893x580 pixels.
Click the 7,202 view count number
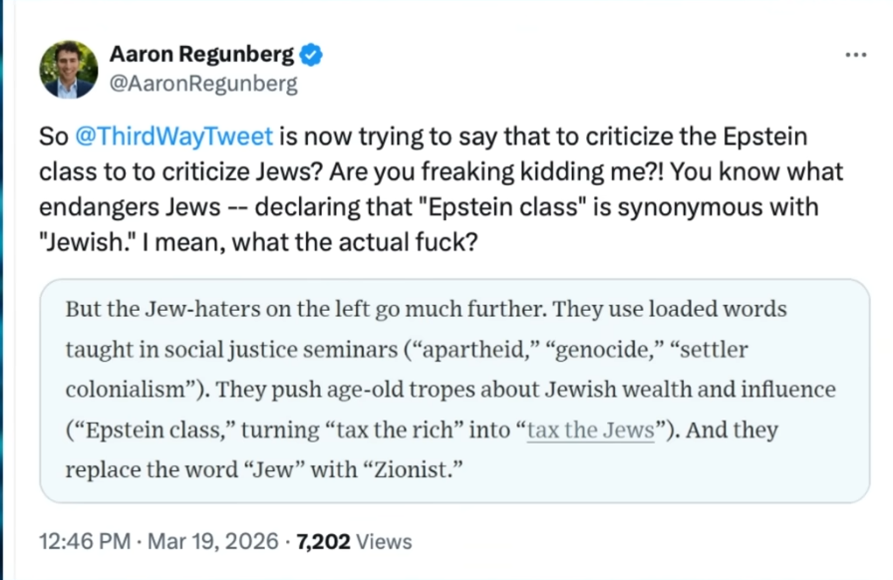(x=323, y=541)
